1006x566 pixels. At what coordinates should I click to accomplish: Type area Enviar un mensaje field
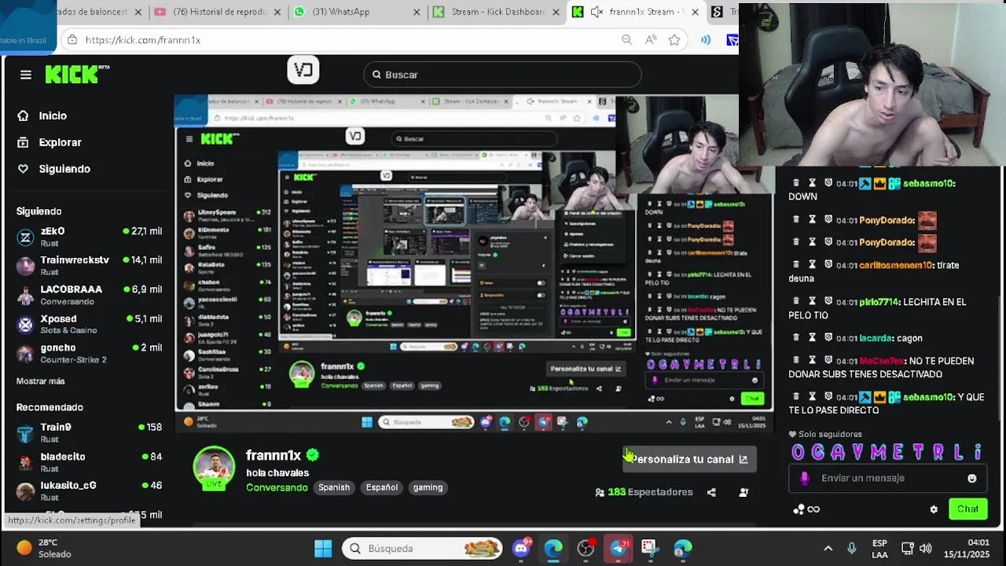point(888,478)
